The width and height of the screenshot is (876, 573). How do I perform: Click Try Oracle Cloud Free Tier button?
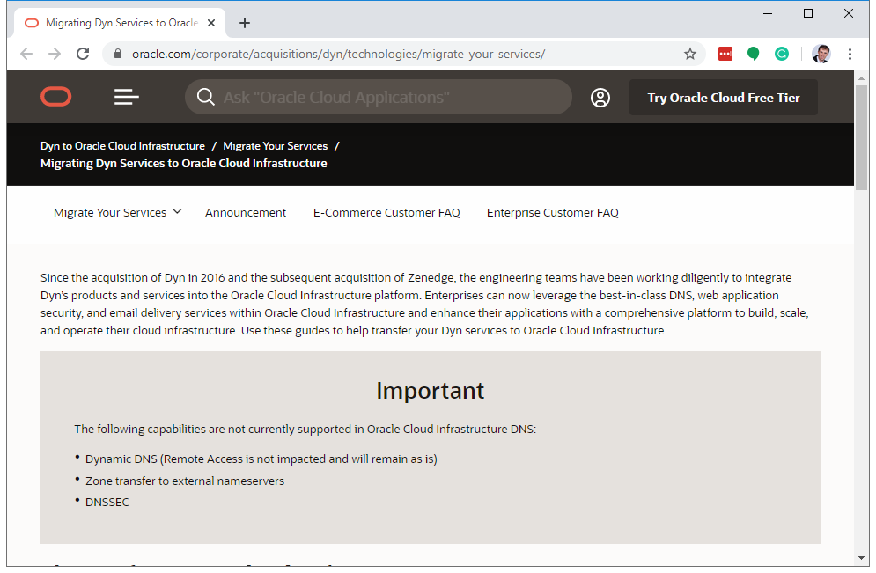(723, 98)
